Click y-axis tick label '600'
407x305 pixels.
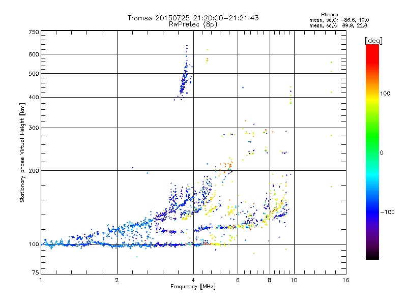pyautogui.click(x=34, y=54)
